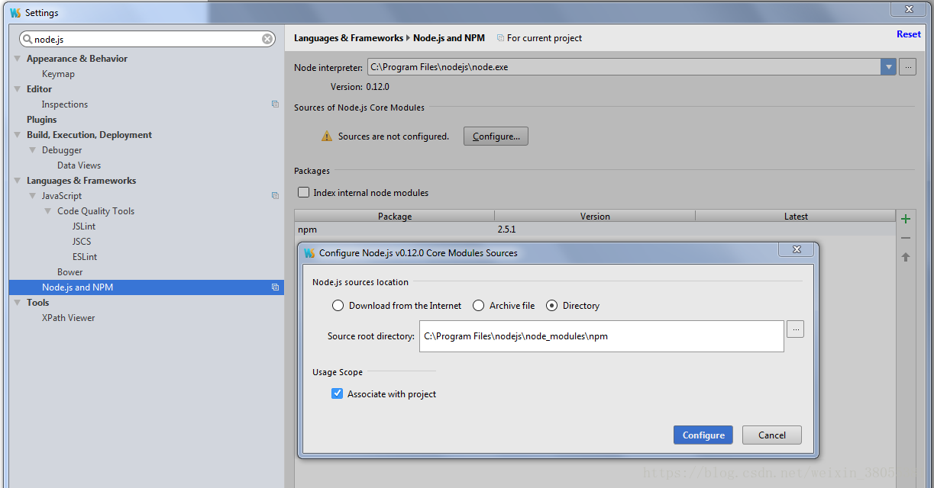Sort packages by Latest column header
The image size is (934, 488).
[x=796, y=217]
